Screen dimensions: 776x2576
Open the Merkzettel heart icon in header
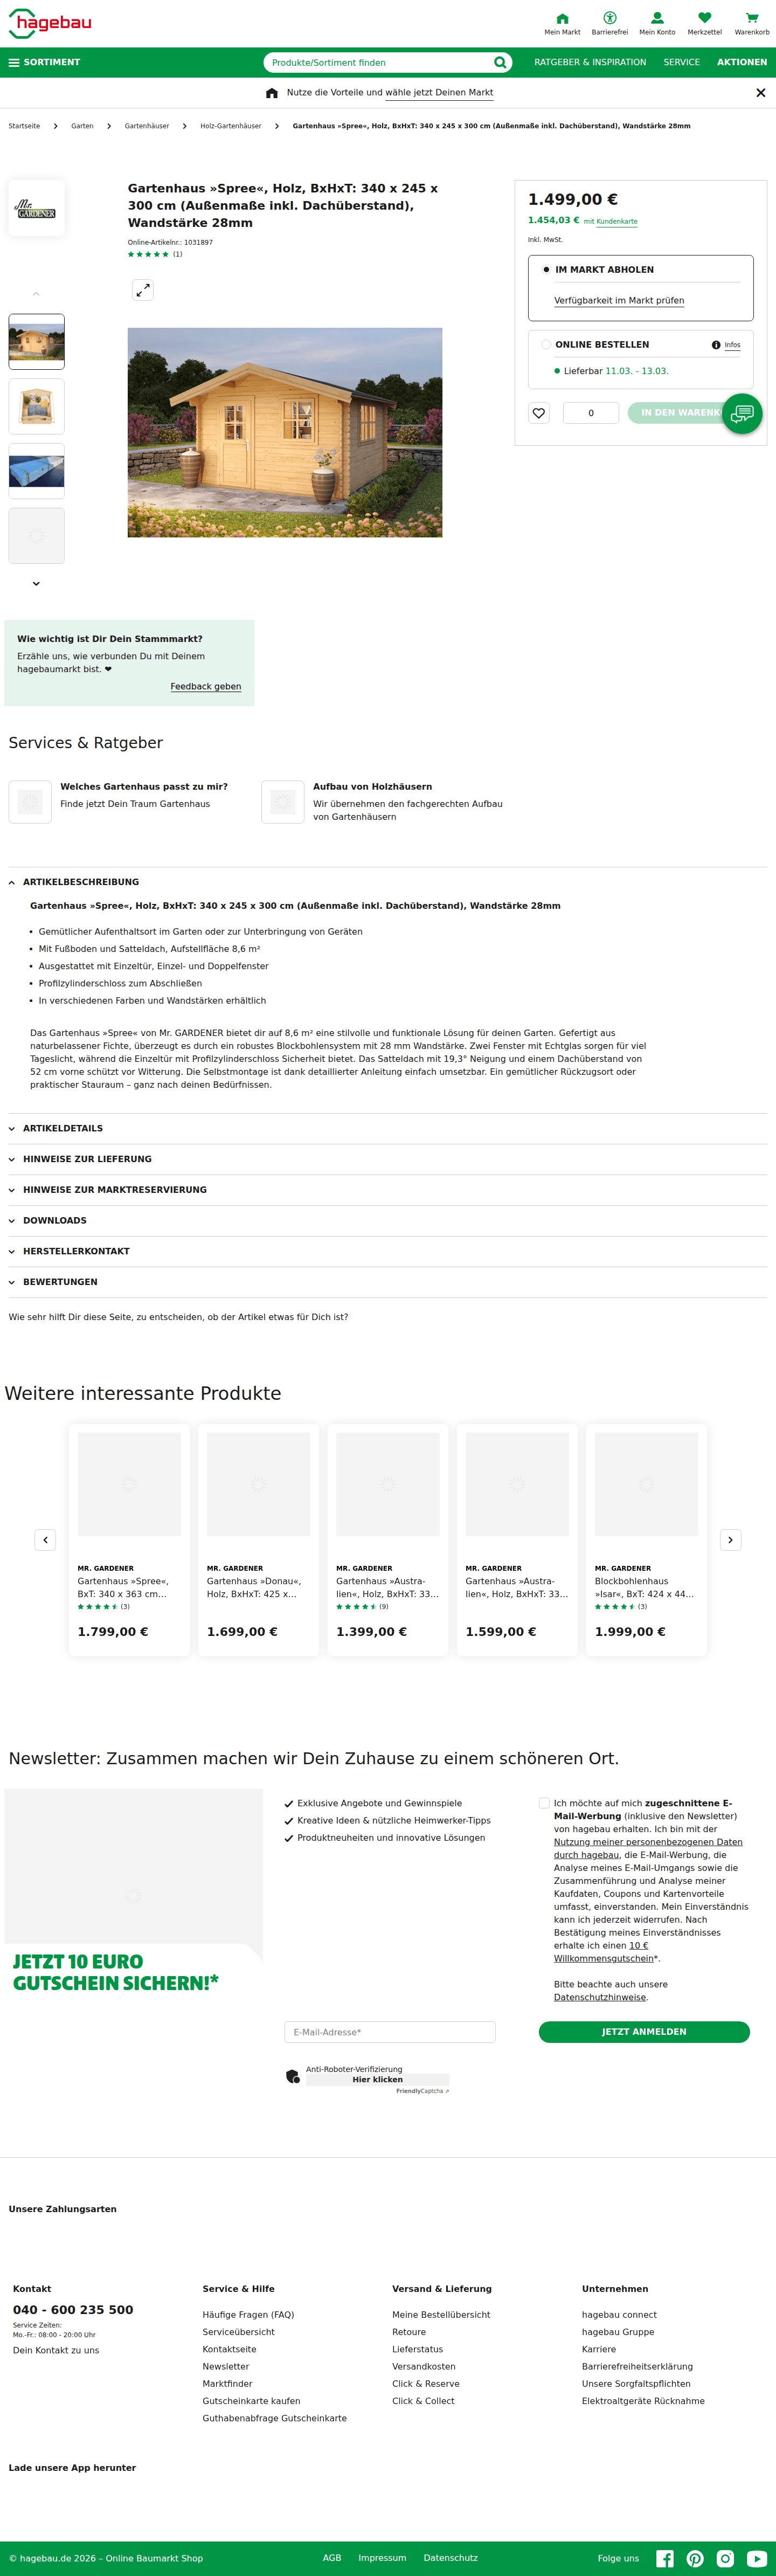pyautogui.click(x=704, y=18)
